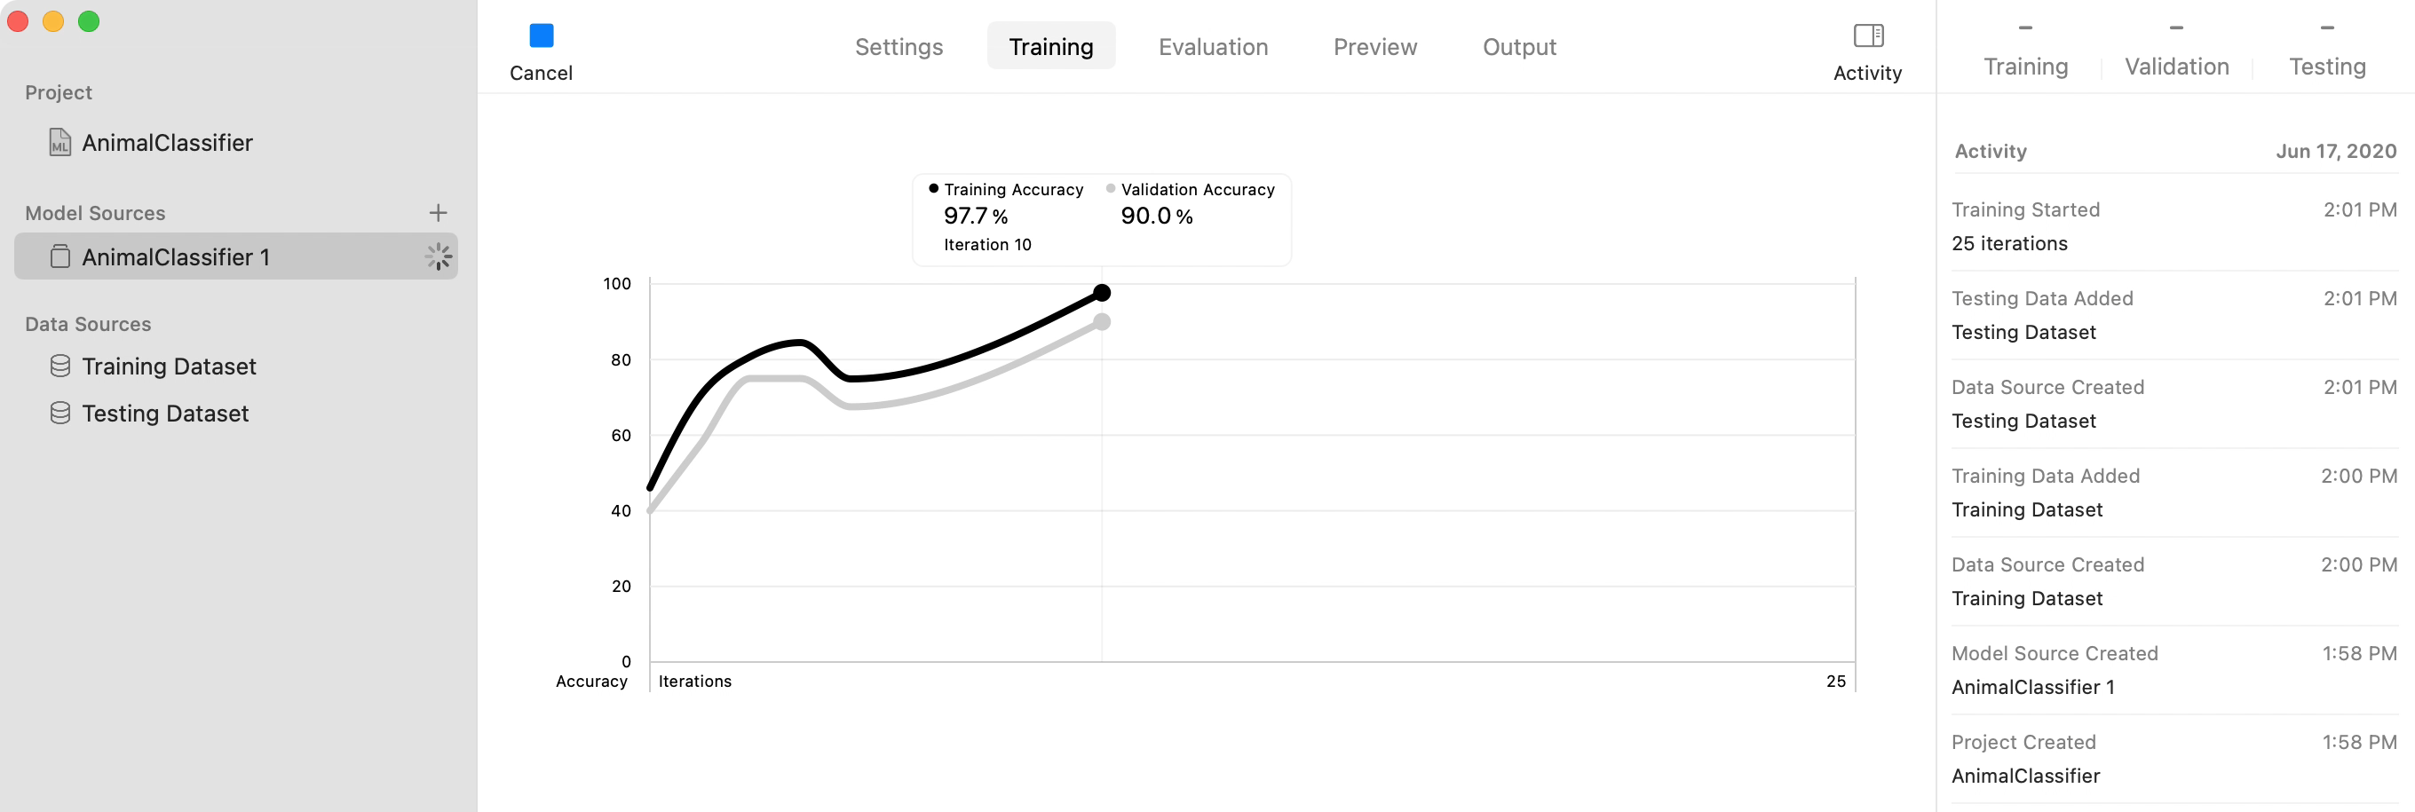Go to the Output tab
The height and width of the screenshot is (812, 2415).
coord(1519,47)
